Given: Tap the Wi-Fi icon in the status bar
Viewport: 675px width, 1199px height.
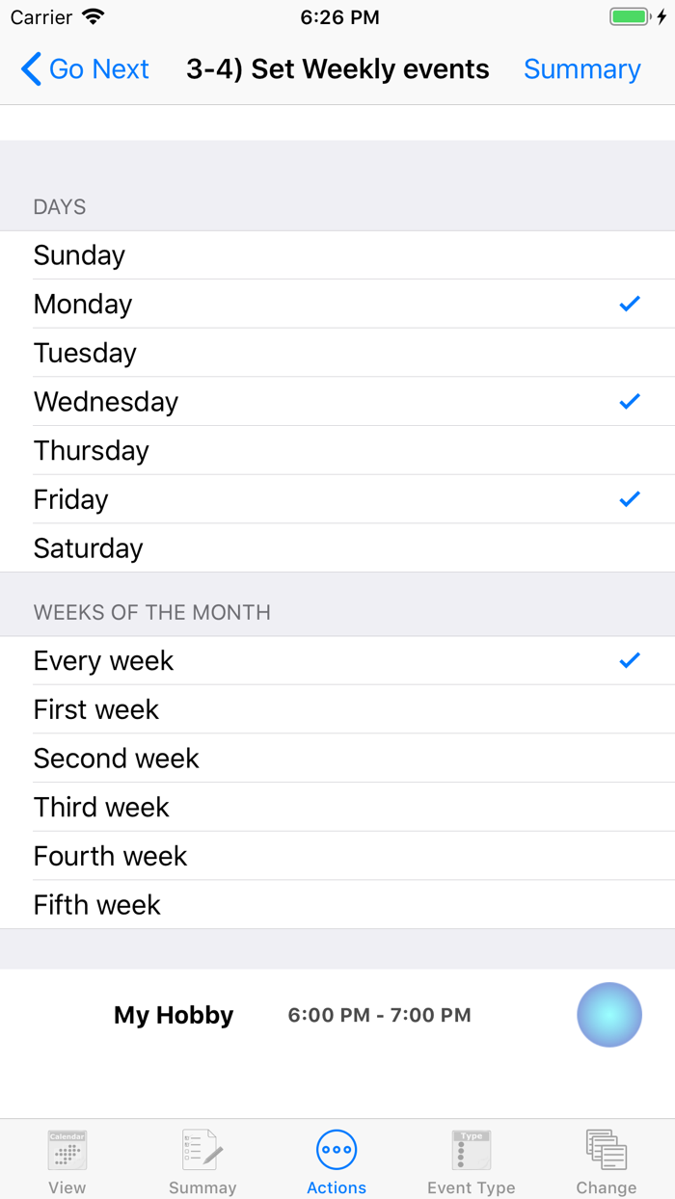Looking at the screenshot, I should pyautogui.click(x=93, y=16).
